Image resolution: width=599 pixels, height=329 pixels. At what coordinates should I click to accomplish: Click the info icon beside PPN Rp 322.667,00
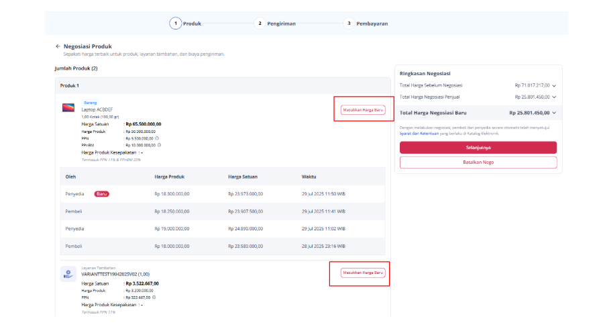(x=154, y=297)
